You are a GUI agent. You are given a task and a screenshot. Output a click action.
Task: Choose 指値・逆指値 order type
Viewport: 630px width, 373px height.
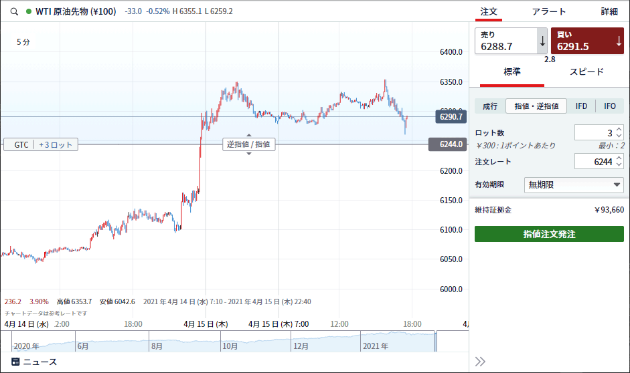point(536,106)
